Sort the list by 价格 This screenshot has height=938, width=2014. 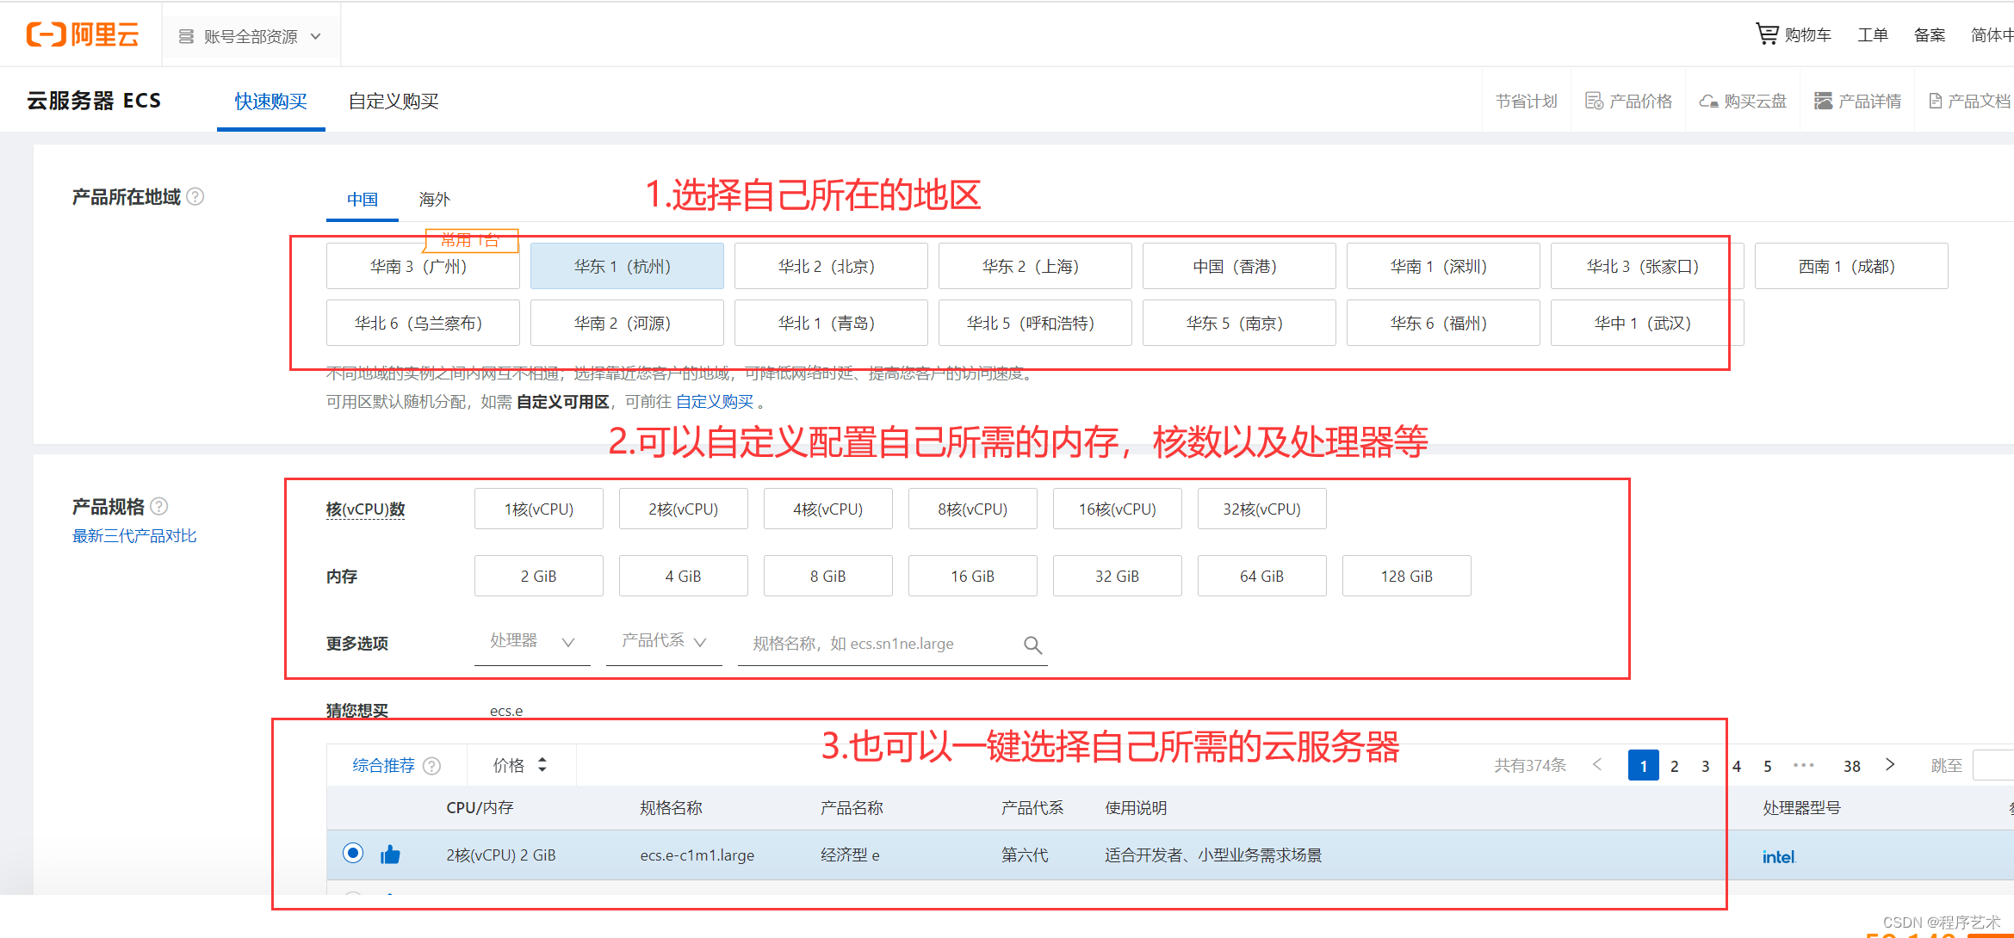coord(520,765)
